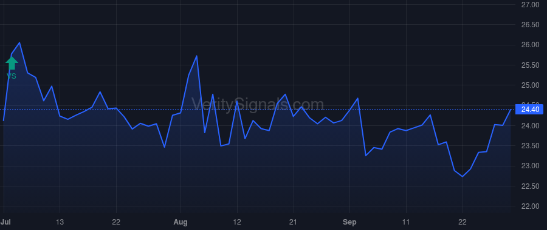Select the 24.00 price axis label
Viewport: 547px width, 230px height.
[530, 125]
